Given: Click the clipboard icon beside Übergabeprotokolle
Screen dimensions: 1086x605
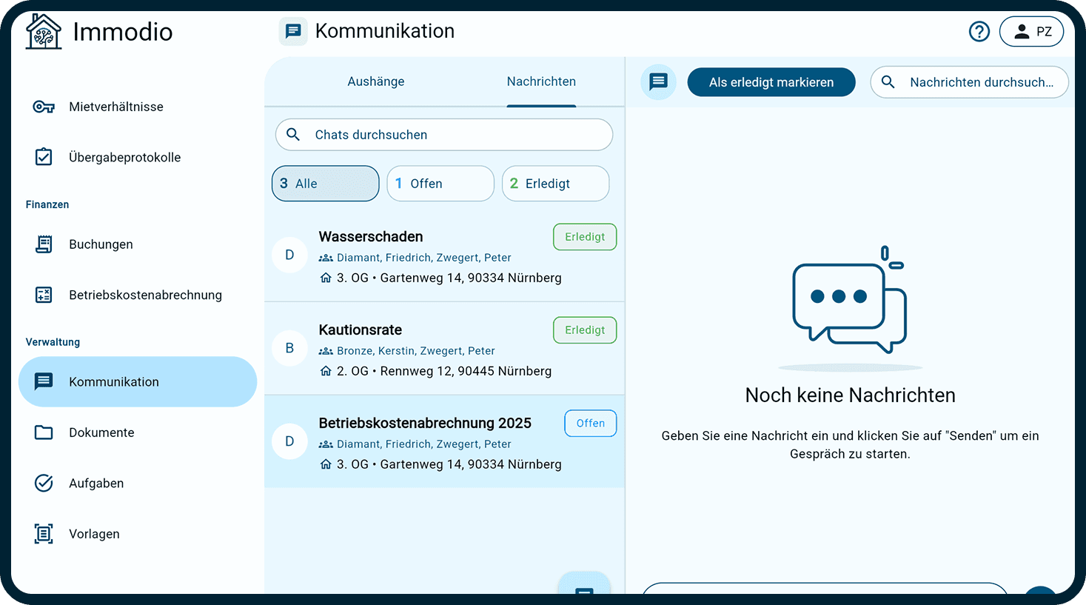Looking at the screenshot, I should pos(44,157).
